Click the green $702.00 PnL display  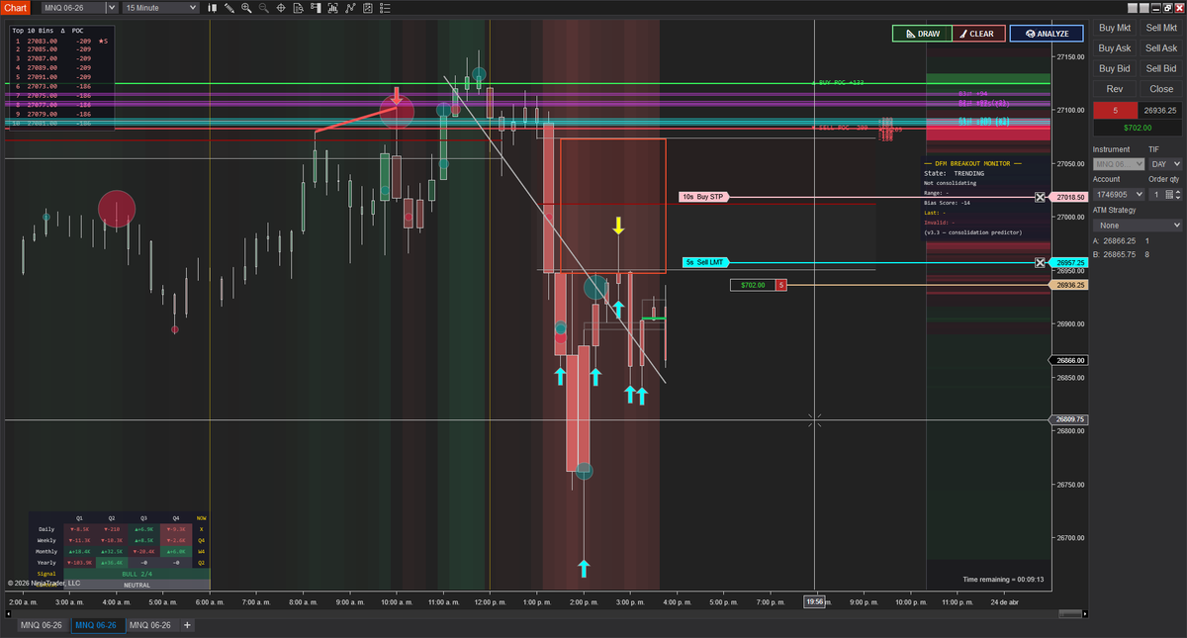click(1138, 127)
